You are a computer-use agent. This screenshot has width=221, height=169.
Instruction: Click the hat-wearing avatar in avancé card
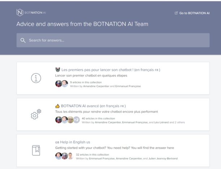(x=71, y=120)
